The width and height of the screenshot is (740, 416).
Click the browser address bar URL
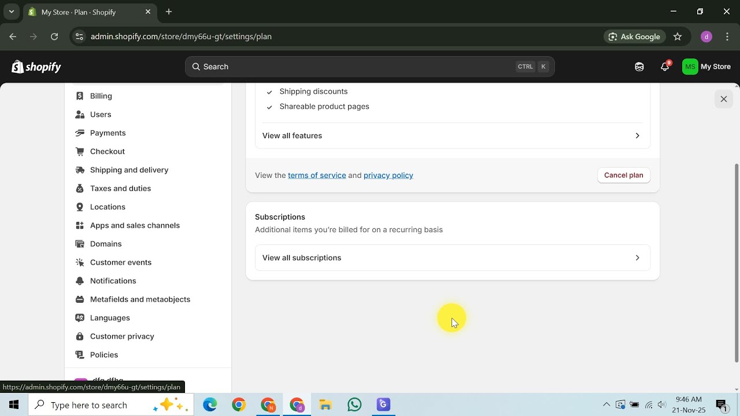point(181,36)
